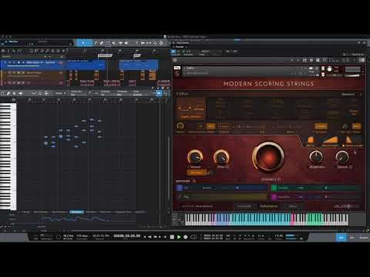Click the automation curve in controller lane
Image resolution: width=370 pixels, height=277 pixels.
[x=77, y=219]
